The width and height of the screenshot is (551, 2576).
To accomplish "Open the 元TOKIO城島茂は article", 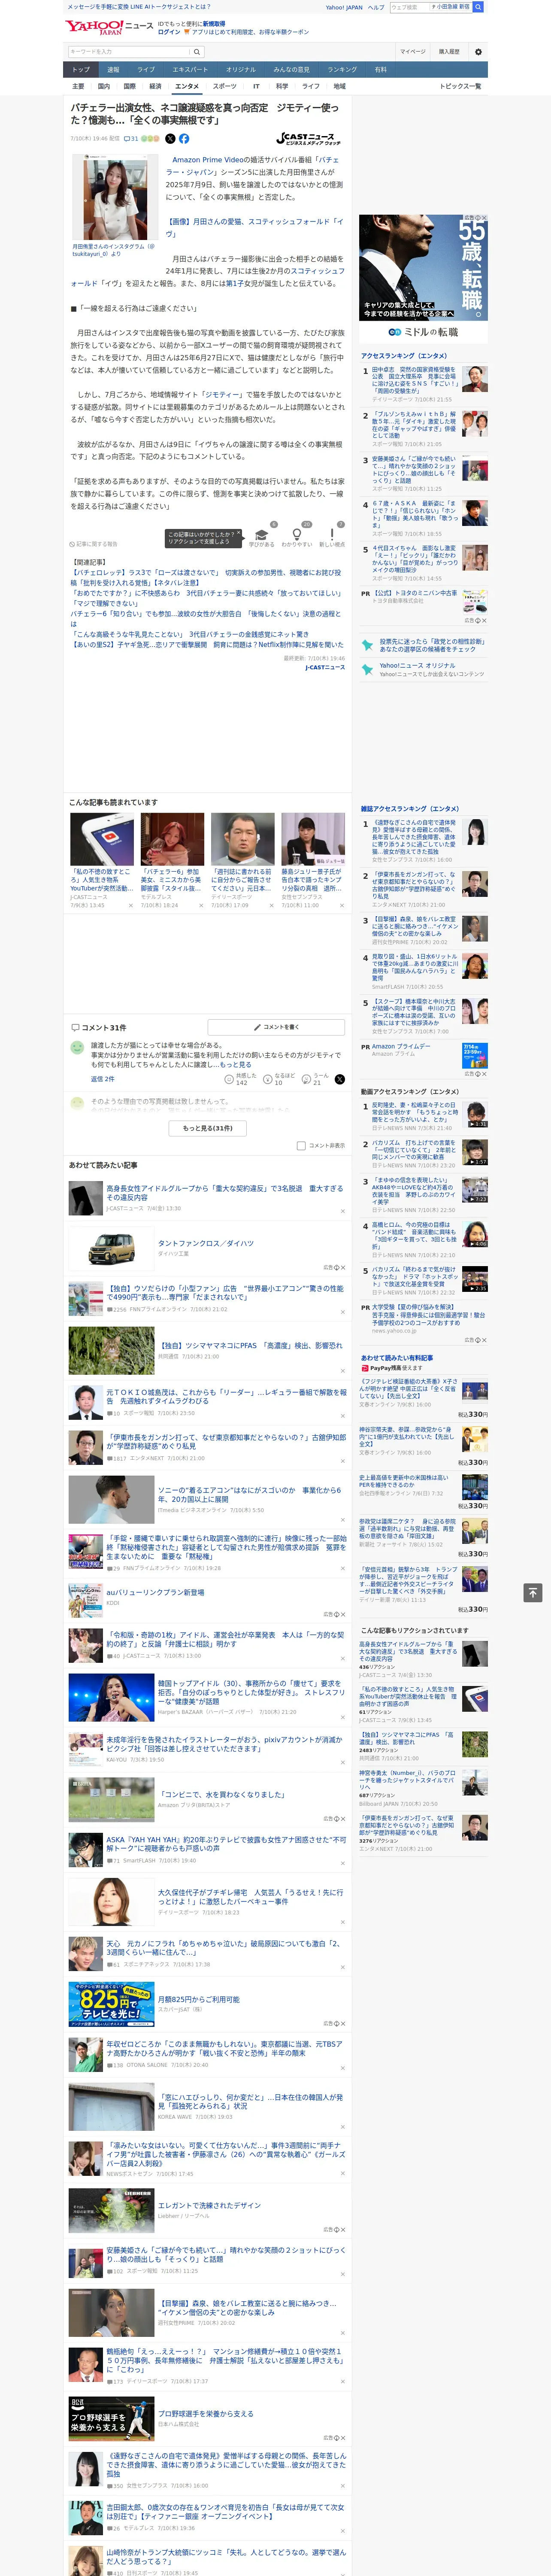I will [226, 1396].
